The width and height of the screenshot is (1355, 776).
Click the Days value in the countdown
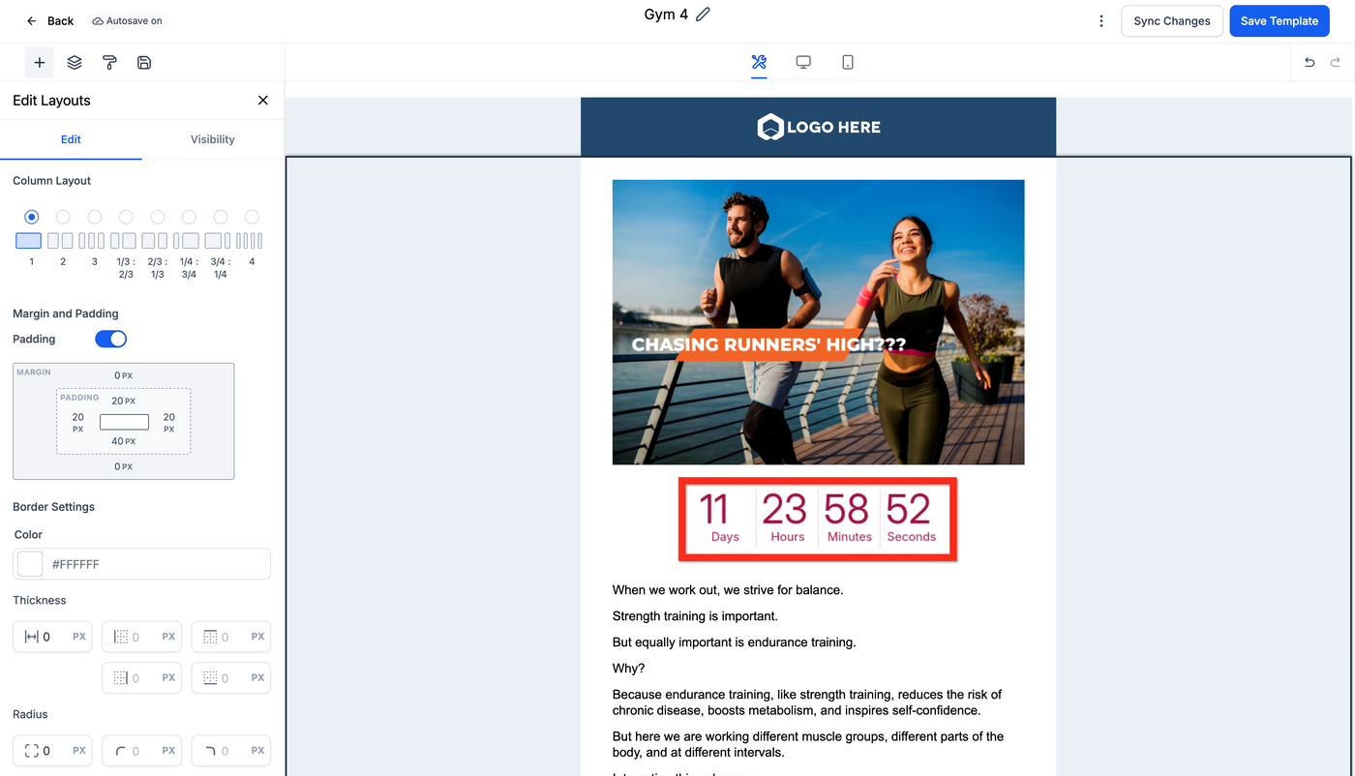[714, 510]
